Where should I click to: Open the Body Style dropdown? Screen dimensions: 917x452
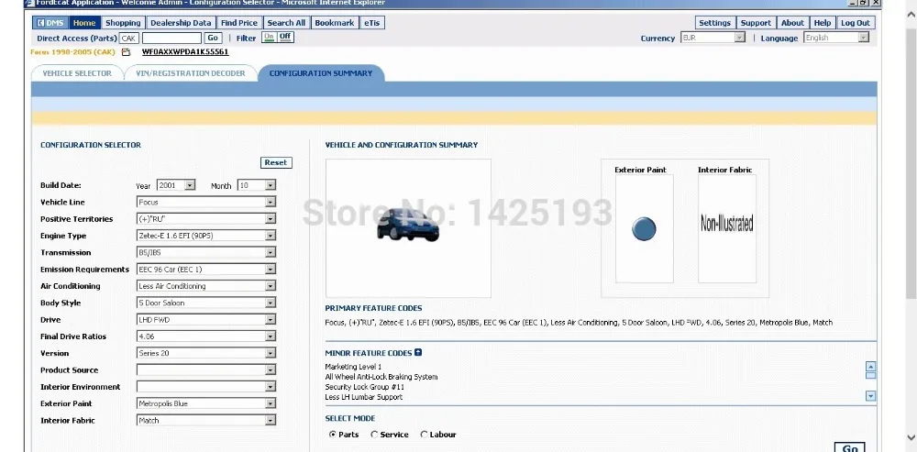click(205, 303)
